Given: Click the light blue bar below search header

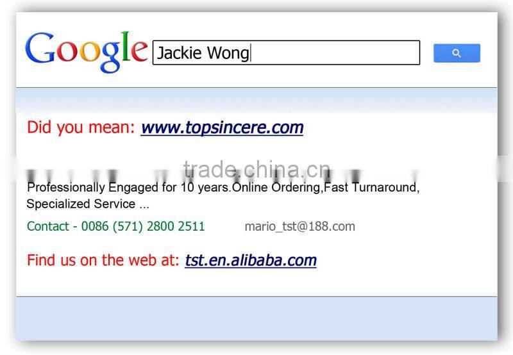Looking at the screenshot, I should (x=256, y=101).
